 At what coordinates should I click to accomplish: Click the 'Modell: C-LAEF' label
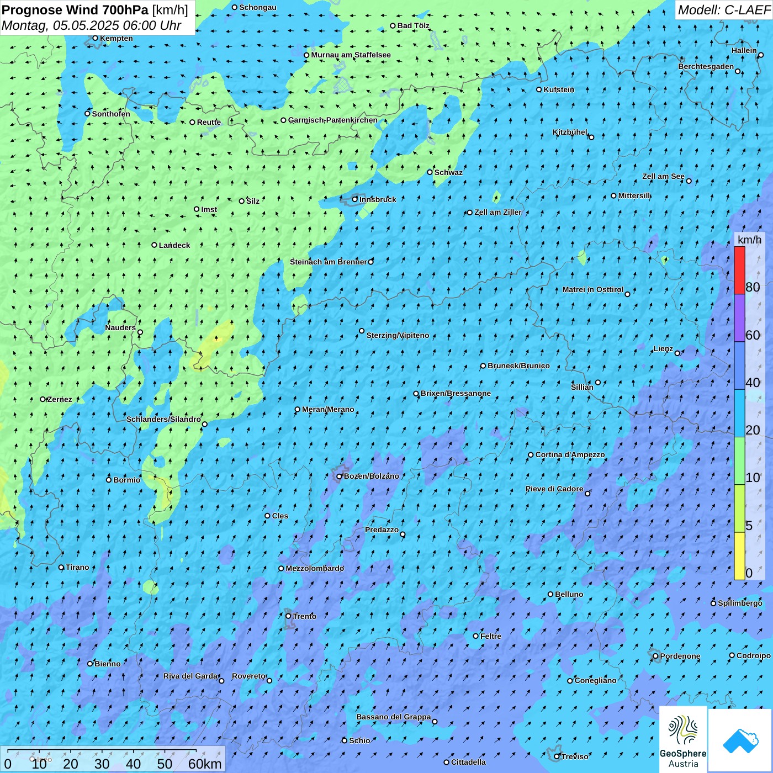[724, 10]
